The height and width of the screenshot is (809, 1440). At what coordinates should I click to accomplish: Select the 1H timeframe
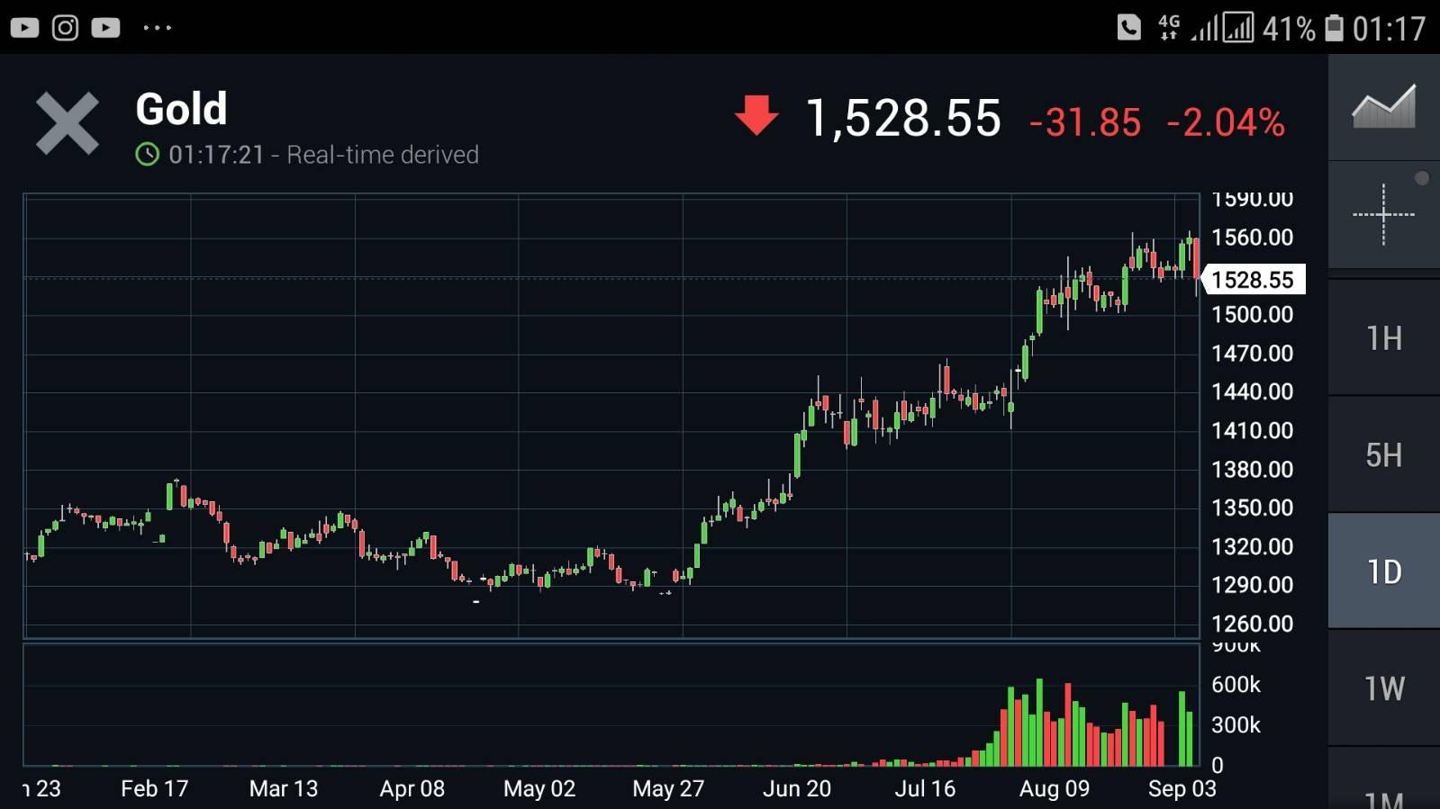(1383, 338)
